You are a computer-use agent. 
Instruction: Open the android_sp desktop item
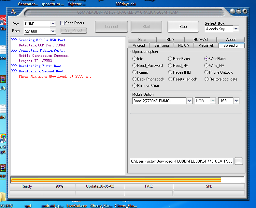tap(52, 205)
